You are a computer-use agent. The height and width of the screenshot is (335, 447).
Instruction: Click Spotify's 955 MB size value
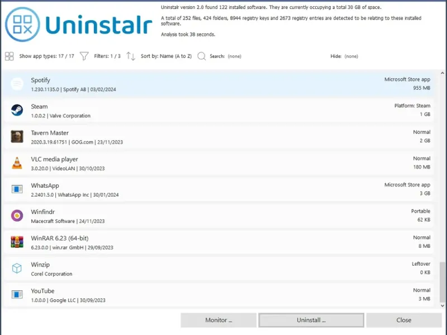pos(422,88)
